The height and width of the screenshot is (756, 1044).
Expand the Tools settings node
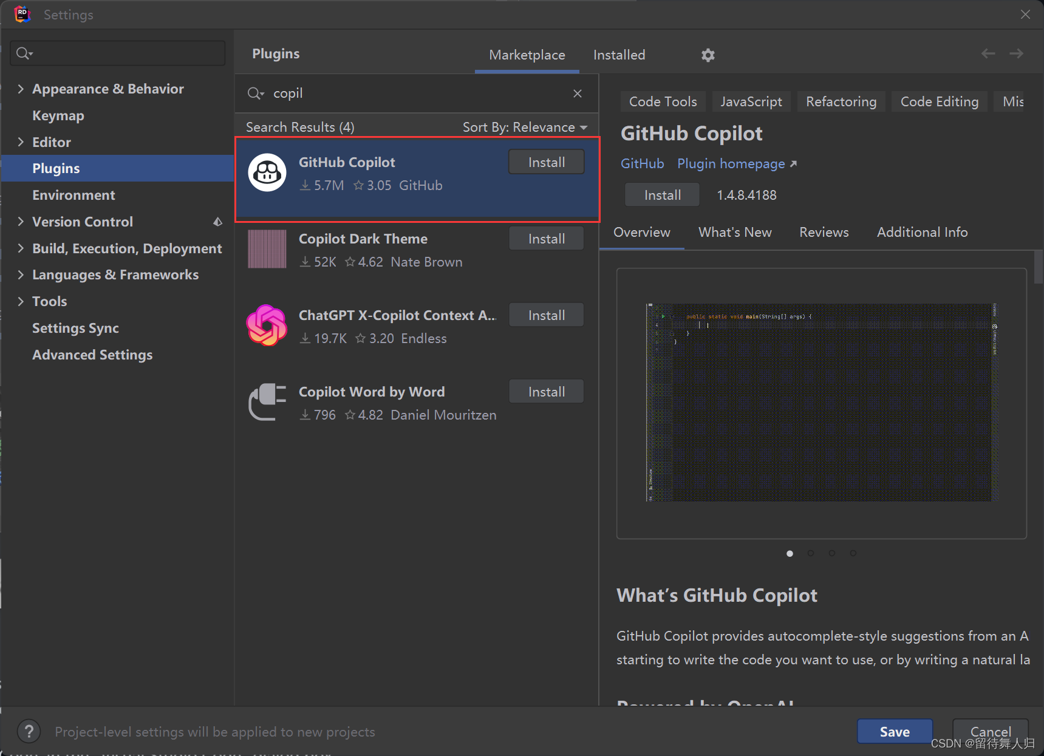tap(21, 301)
